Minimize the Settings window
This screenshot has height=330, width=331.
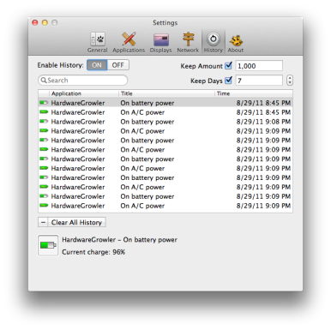pos(45,22)
